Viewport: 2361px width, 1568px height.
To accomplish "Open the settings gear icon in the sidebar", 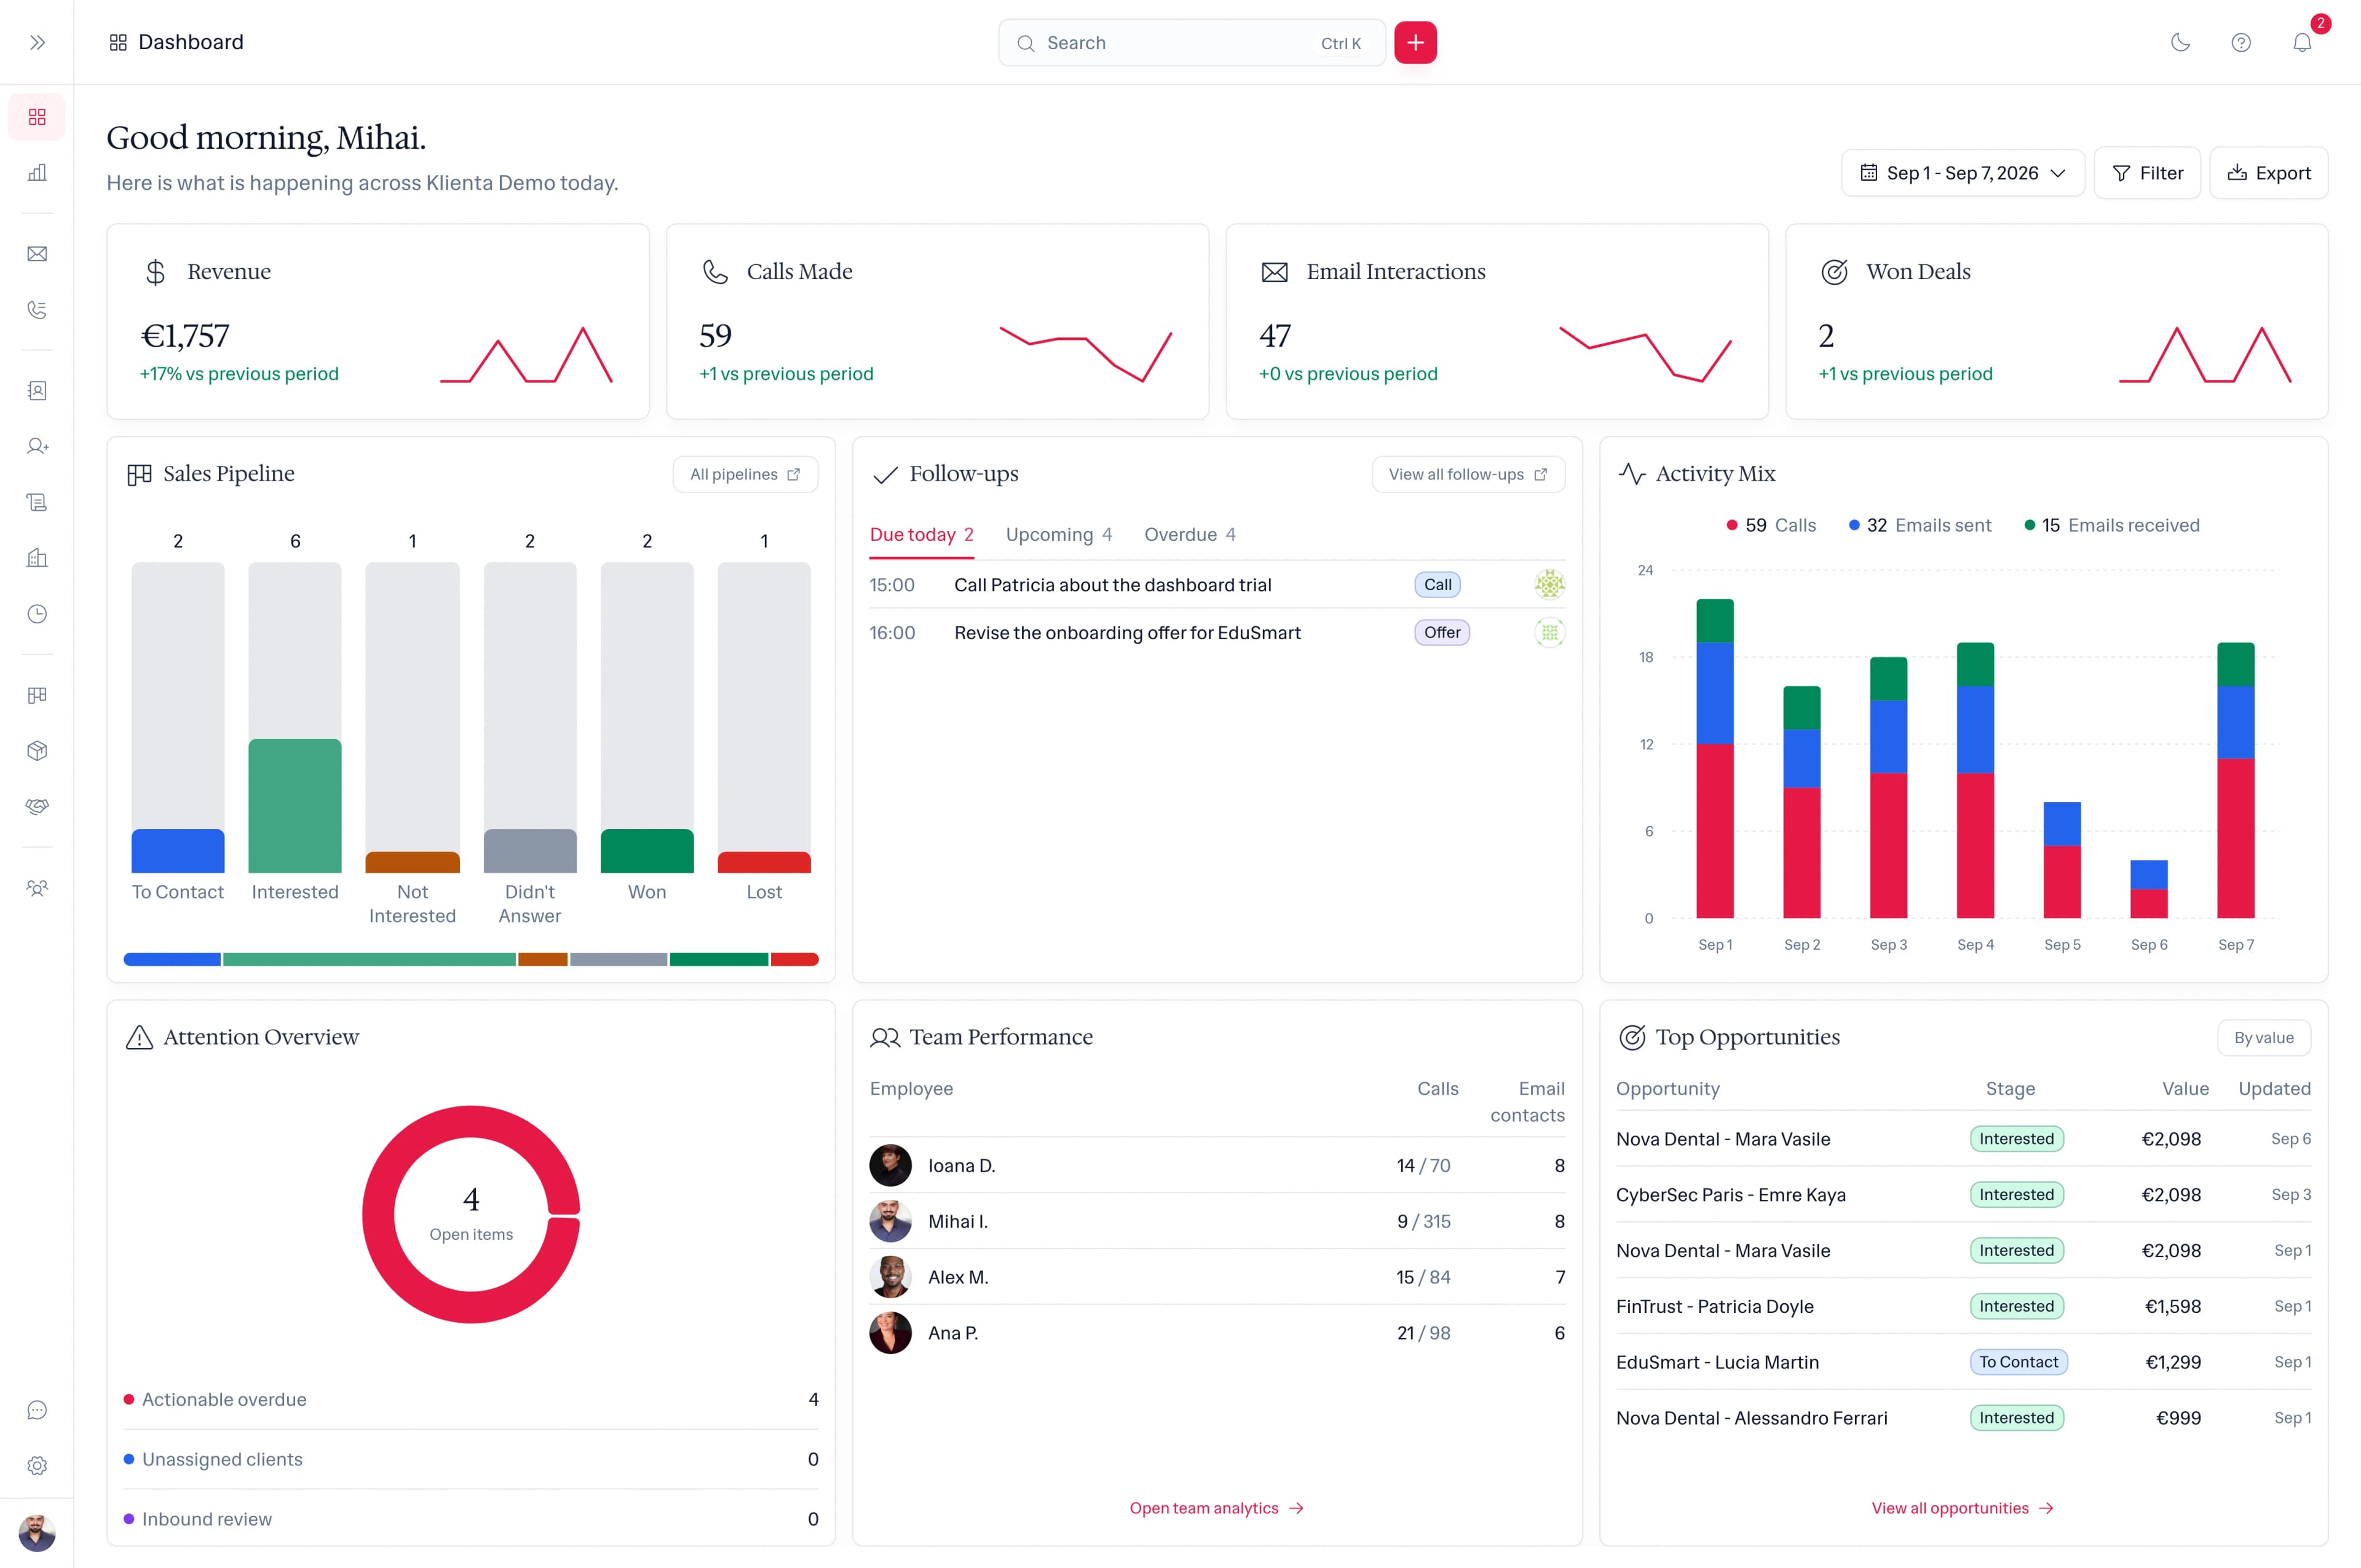I will 37,1466.
